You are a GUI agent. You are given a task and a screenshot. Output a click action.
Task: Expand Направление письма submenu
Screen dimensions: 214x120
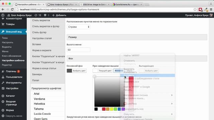[x=147, y=95]
